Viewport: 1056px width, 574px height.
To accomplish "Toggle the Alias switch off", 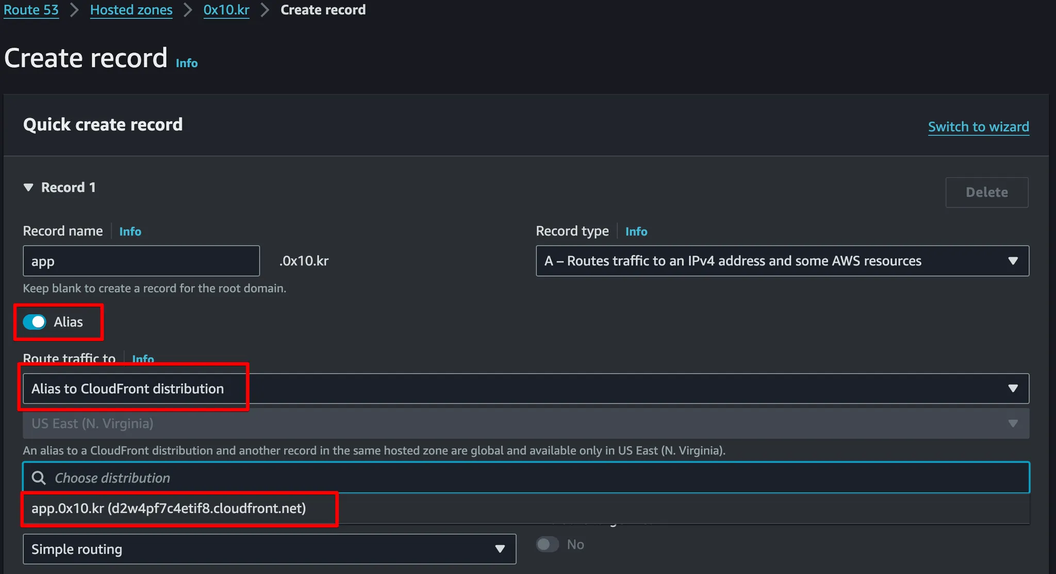I will coord(35,322).
